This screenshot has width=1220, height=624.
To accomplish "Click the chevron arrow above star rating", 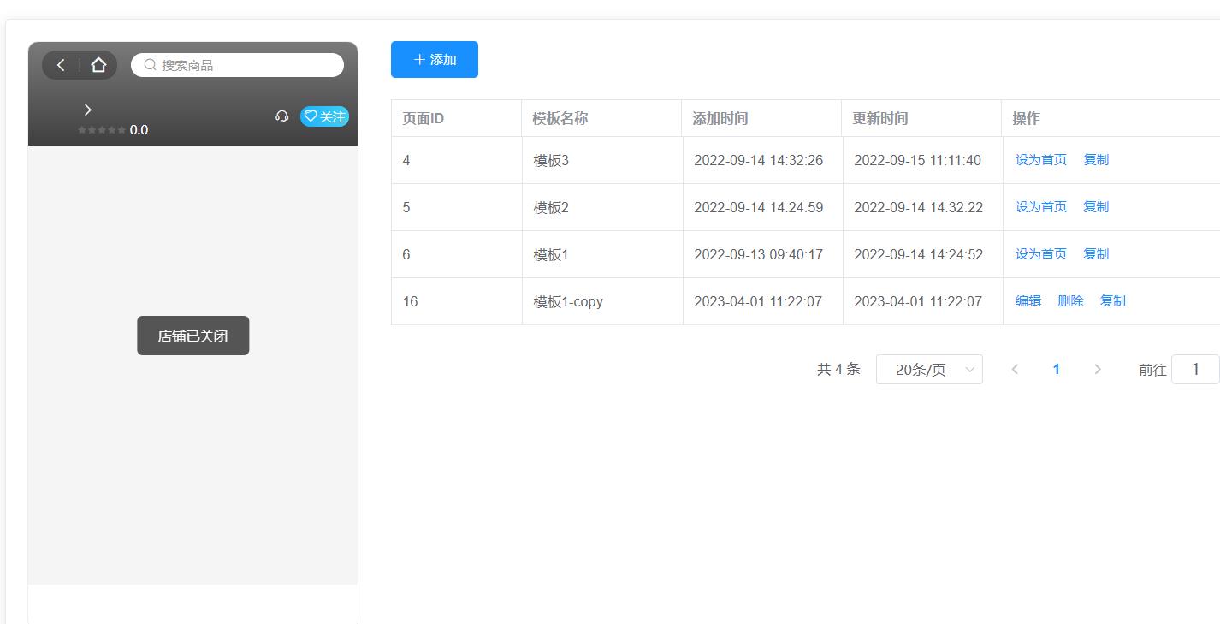I will pyautogui.click(x=87, y=110).
